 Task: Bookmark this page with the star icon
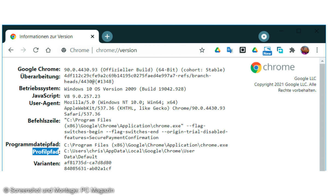[x=202, y=50]
